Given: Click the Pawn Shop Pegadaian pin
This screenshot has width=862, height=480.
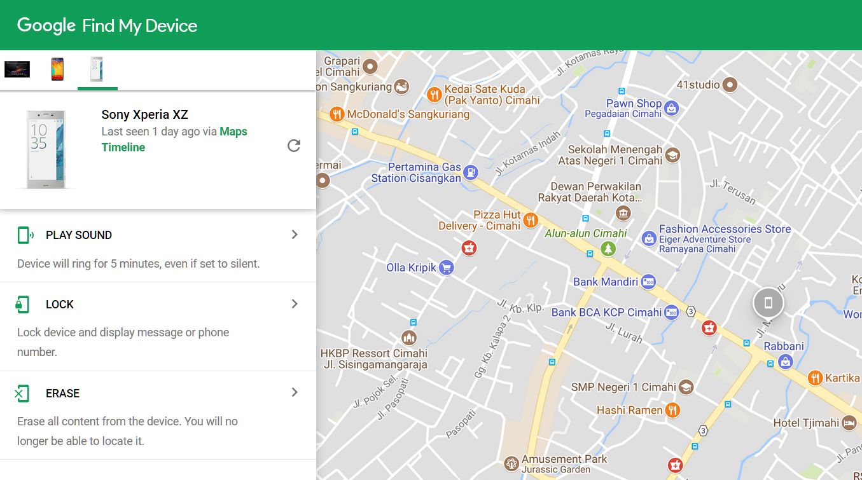Looking at the screenshot, I should coord(671,108).
